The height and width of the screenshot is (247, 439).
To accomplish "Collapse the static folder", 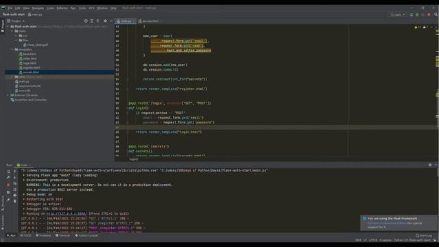I will click(x=12, y=31).
